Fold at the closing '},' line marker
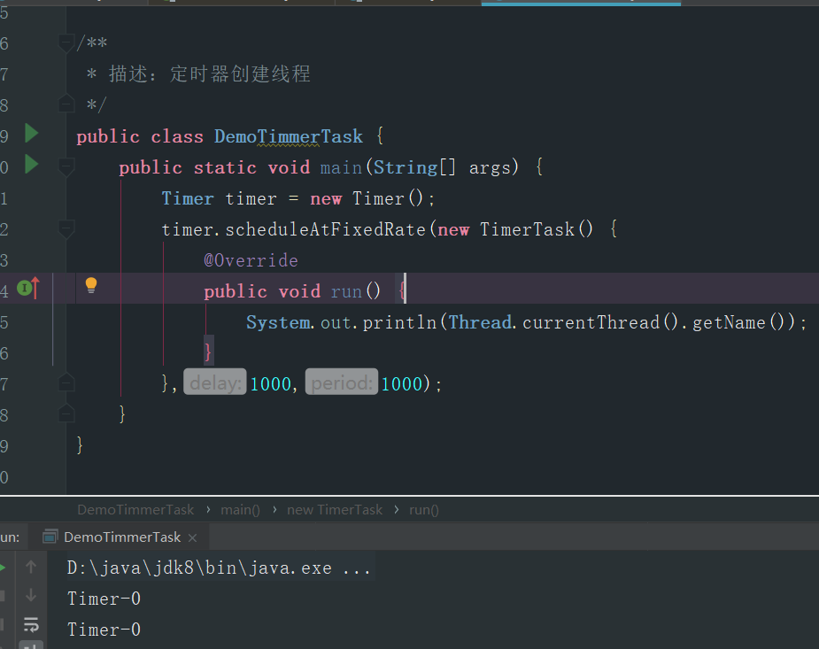Viewport: 819px width, 649px height. coord(66,382)
